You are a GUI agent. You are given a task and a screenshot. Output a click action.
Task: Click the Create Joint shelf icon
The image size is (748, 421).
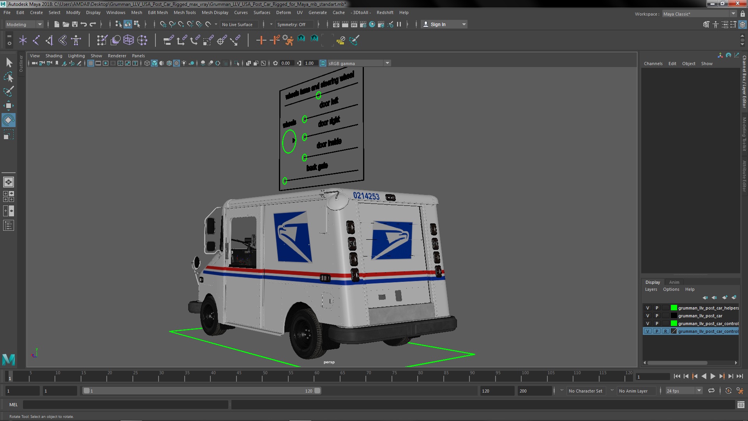click(x=36, y=40)
